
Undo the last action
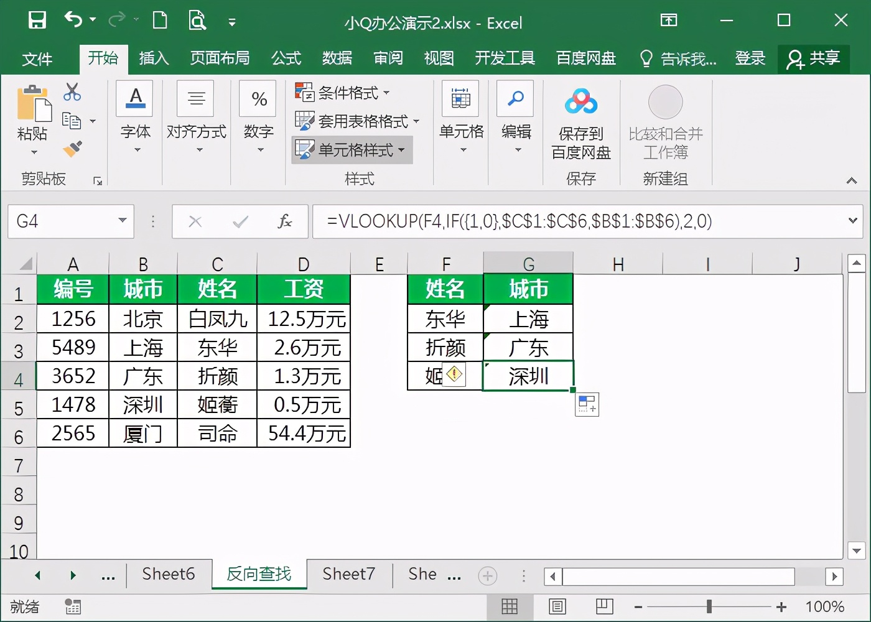[73, 21]
